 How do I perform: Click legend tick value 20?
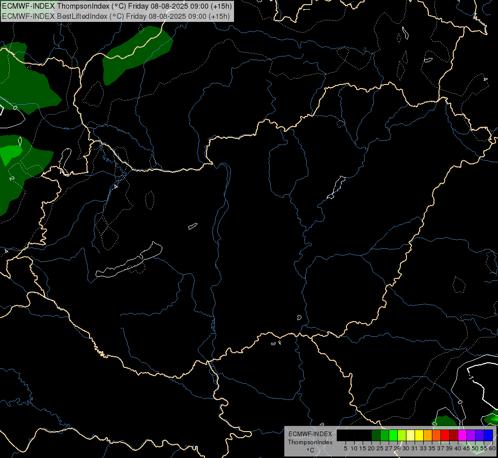coord(371,448)
